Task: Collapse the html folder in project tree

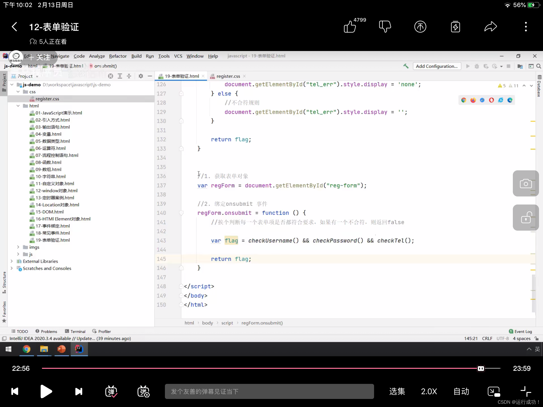Action: (18, 106)
